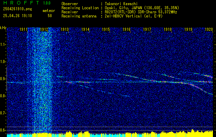Click the Receiving Location label
The image size is (216, 137).
tap(80, 8)
